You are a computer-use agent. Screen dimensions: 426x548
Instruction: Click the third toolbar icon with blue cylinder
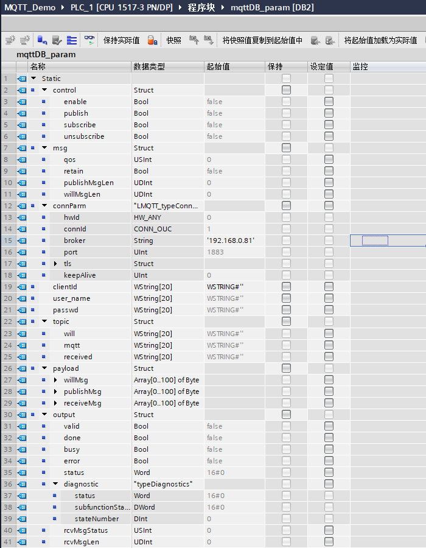pos(42,40)
